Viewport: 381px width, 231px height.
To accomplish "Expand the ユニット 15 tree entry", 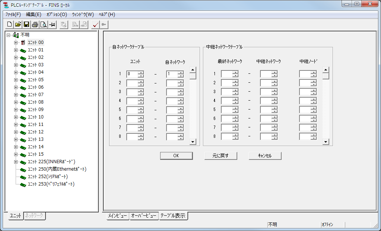I will coord(15,154).
